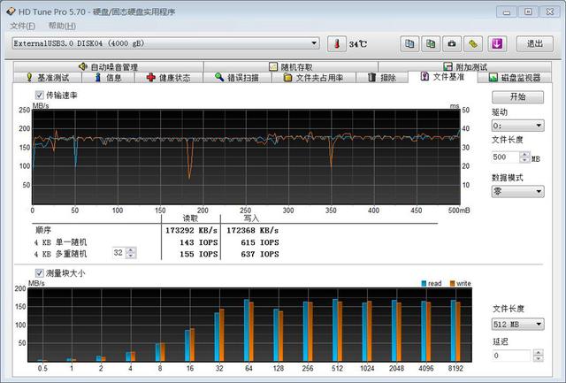Image resolution: width=566 pixels, height=383 pixels.
Task: Minimize the HD Tune Pro window
Action: (x=507, y=11)
